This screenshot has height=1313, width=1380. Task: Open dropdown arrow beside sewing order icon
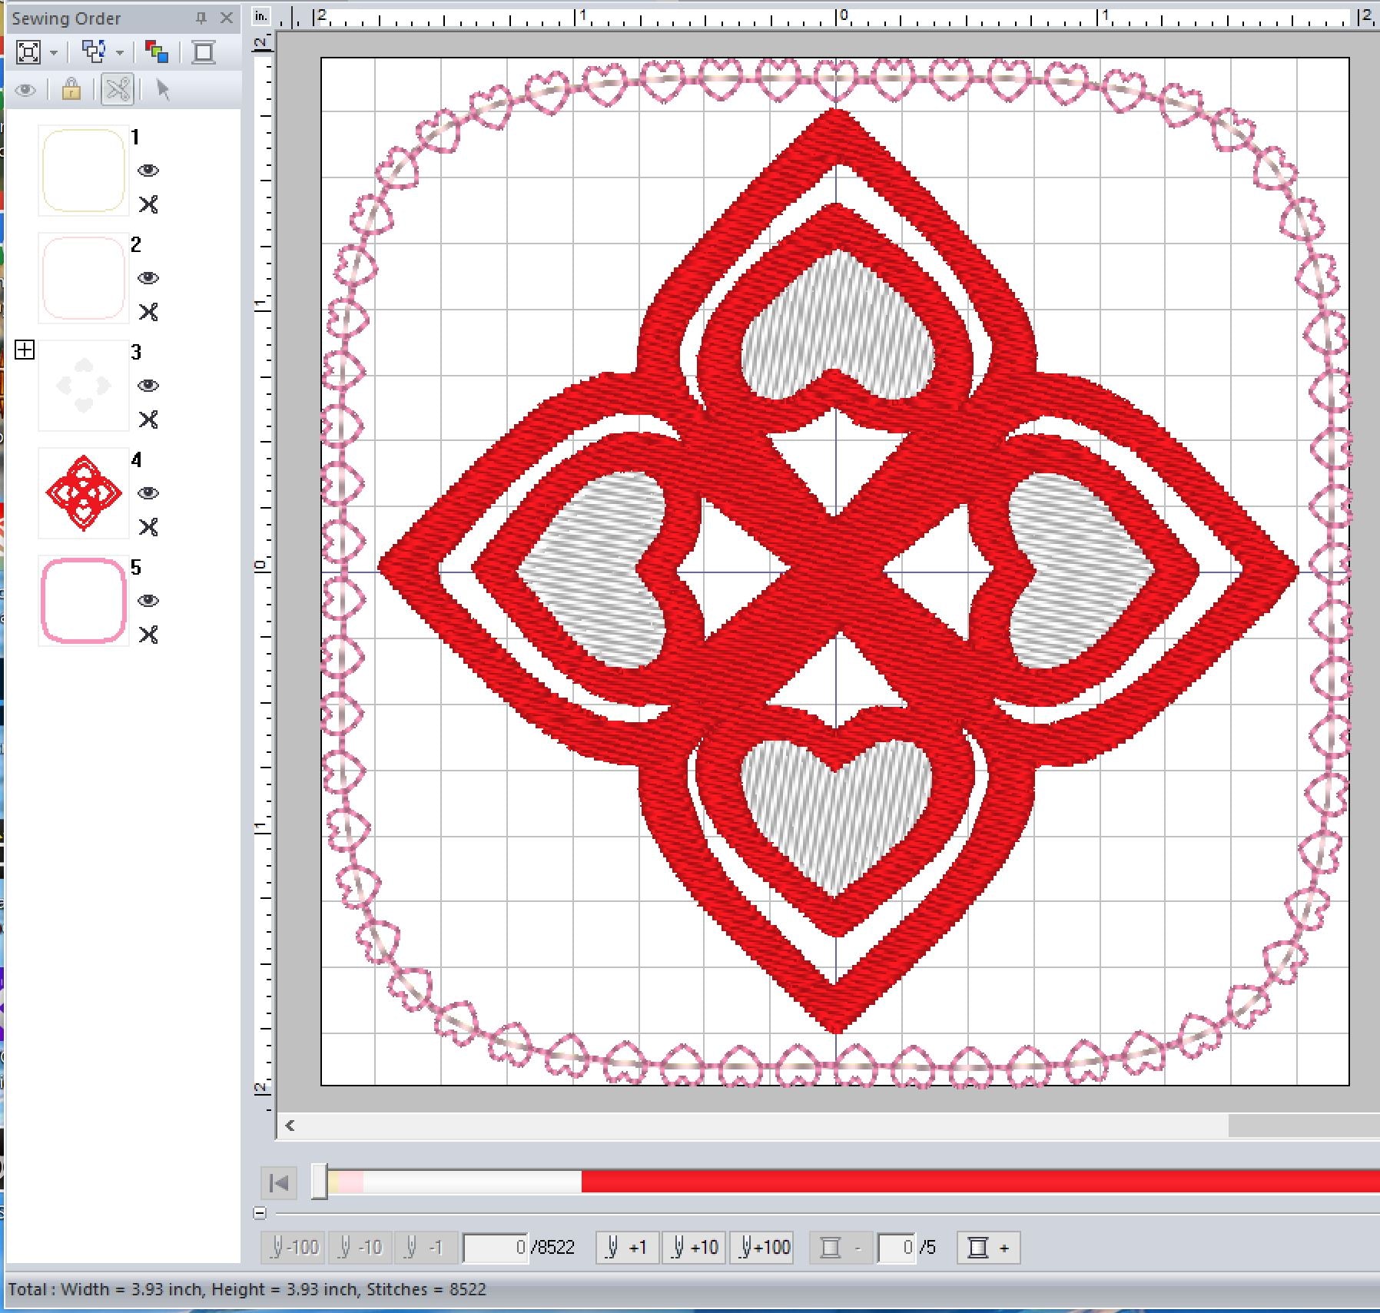[x=120, y=53]
